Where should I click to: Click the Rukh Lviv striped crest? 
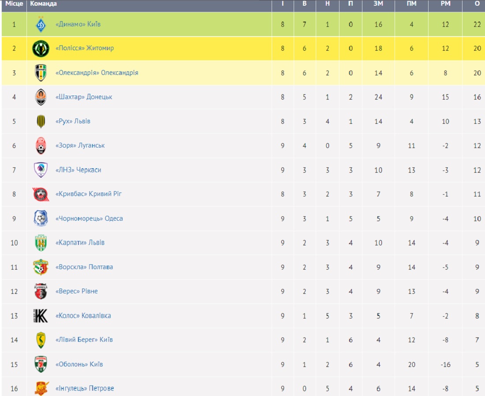coord(41,121)
